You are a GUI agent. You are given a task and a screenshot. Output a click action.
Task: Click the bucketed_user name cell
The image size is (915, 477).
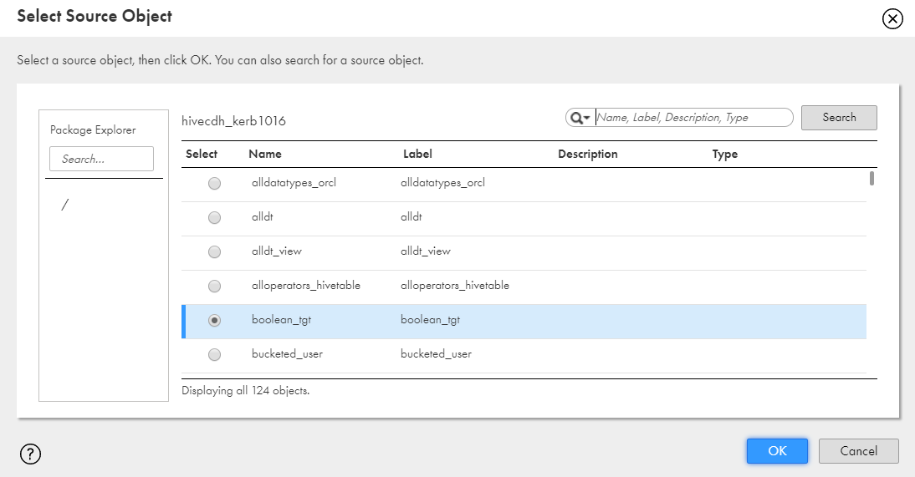click(x=287, y=354)
